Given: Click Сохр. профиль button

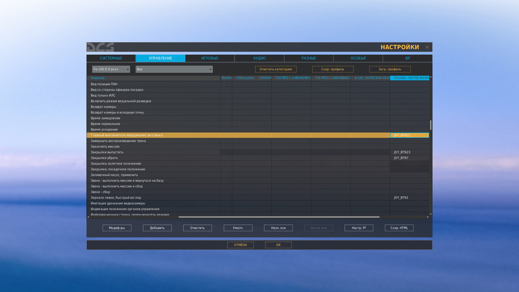Looking at the screenshot, I should click(x=333, y=69).
